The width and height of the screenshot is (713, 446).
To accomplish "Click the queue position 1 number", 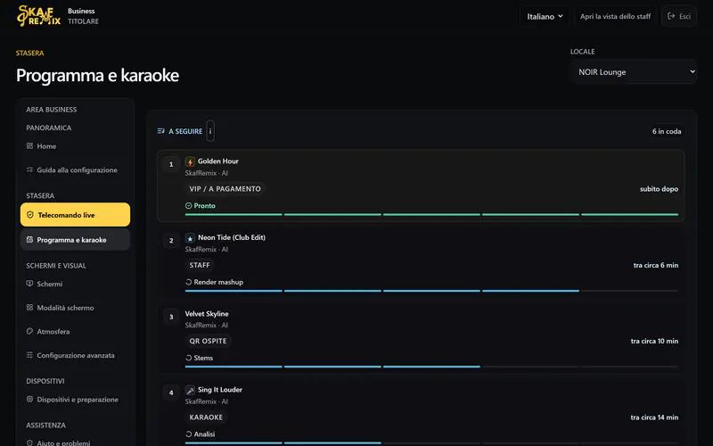I will click(x=171, y=164).
